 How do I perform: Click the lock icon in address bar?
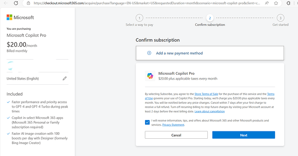[x=29, y=3]
